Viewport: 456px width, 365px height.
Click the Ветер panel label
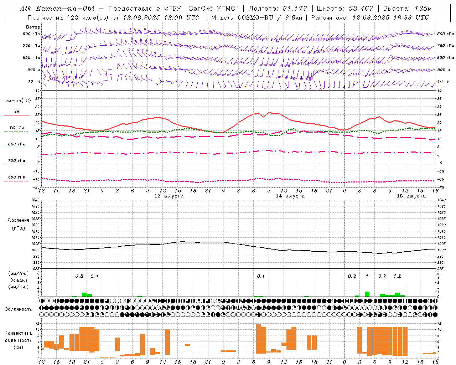pos(33,27)
